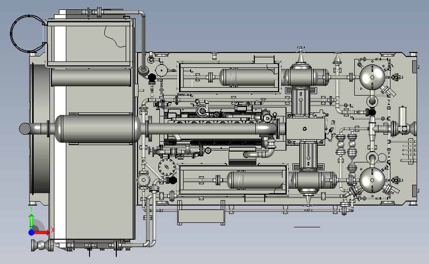Select the upper spherical vessel on the right
Viewport: 429px width, 264px height.
(x=372, y=77)
